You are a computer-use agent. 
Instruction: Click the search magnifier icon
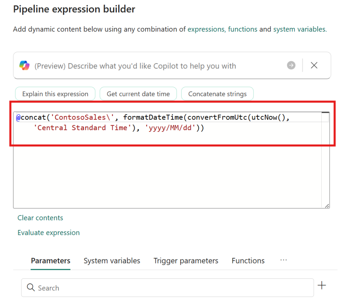point(31,288)
